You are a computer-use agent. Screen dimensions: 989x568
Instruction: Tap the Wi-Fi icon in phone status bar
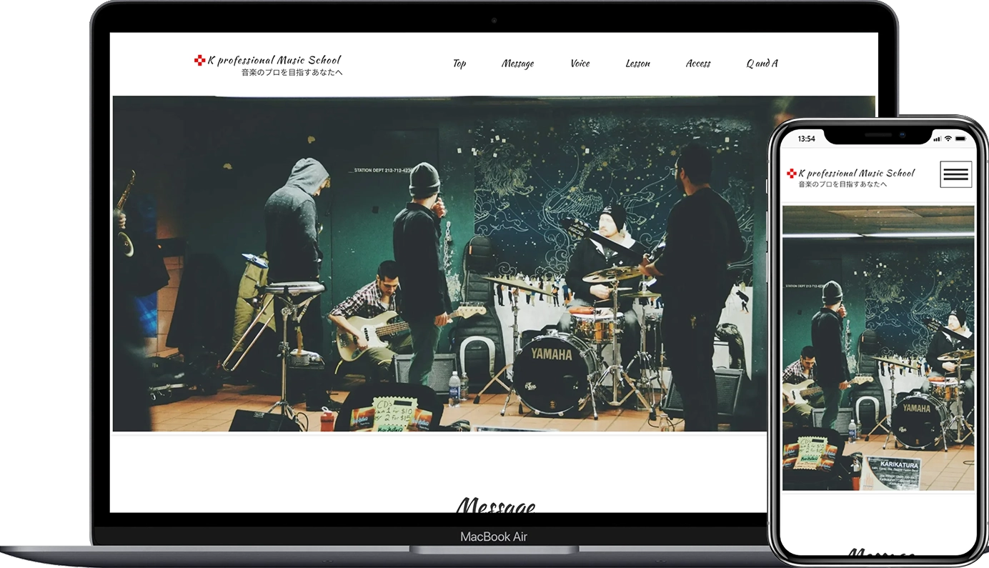point(948,139)
